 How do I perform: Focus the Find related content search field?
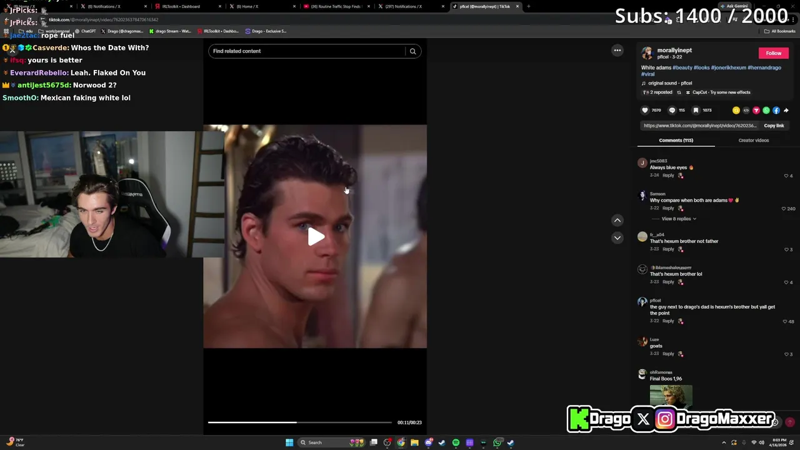click(306, 51)
